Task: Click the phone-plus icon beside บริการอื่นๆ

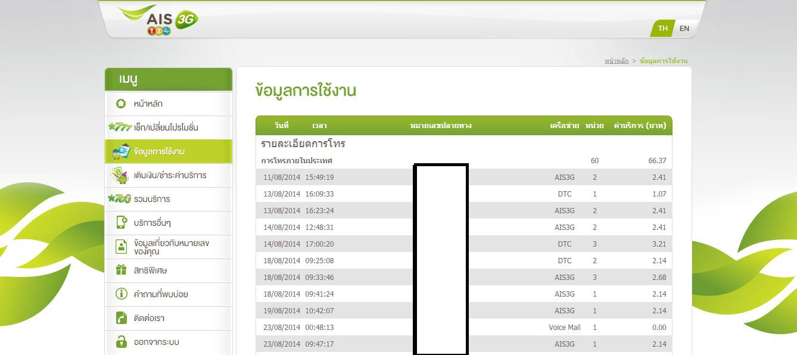Action: pyautogui.click(x=122, y=223)
